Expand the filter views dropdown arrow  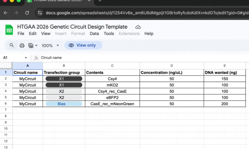click(36, 46)
